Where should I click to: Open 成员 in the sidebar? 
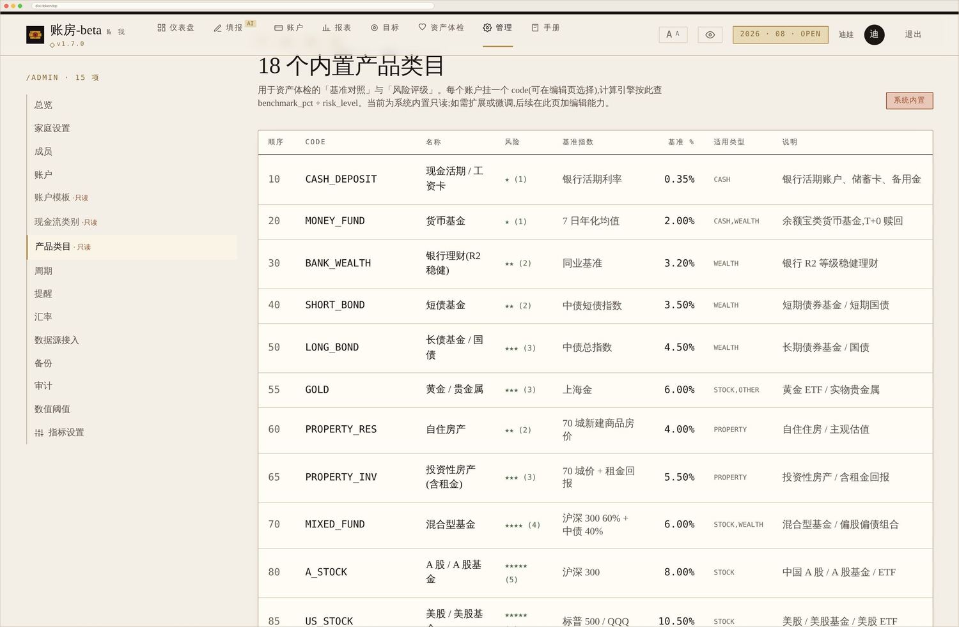coord(43,151)
